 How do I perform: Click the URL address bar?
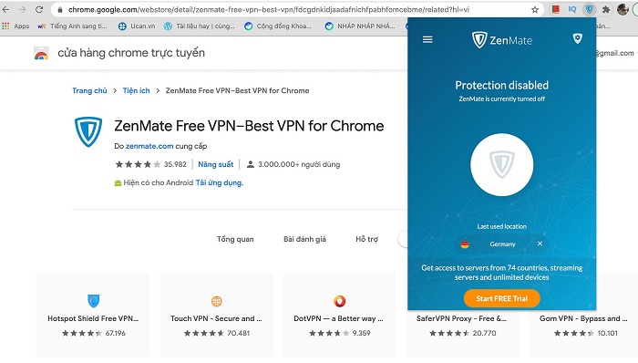269,9
